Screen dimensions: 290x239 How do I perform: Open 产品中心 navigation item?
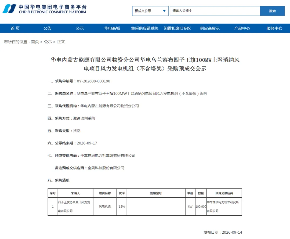tap(242, 28)
